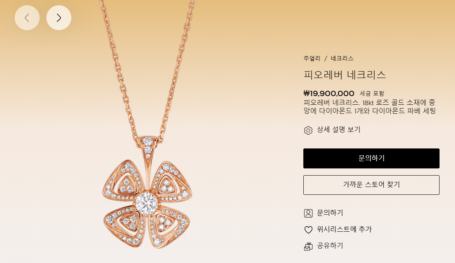455x263 pixels.
Task: Click the share gift-box icon
Action: (308, 246)
